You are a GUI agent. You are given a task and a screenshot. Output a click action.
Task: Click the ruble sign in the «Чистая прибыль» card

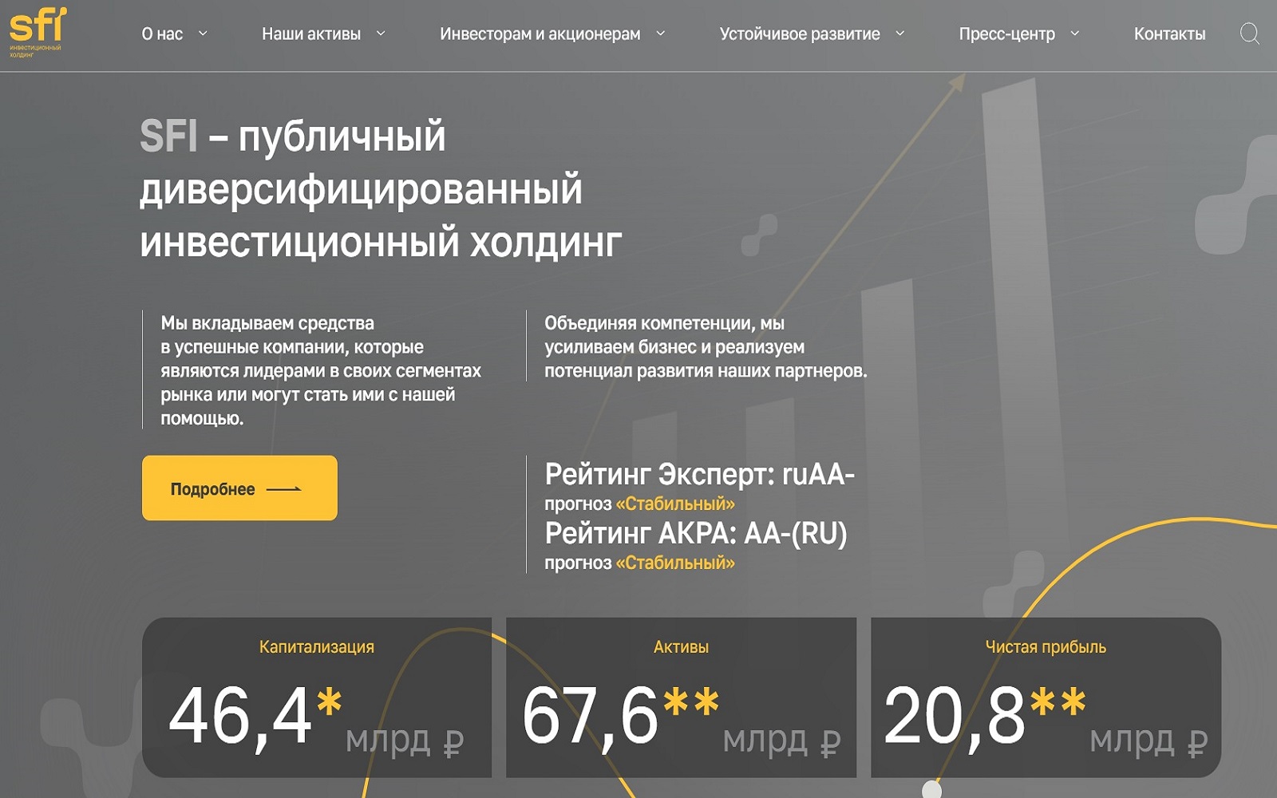1196,743
